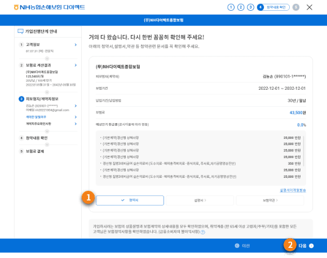Click the 125,540원/월 premium in sidebar
The width and height of the screenshot is (327, 258).
(x=34, y=76)
